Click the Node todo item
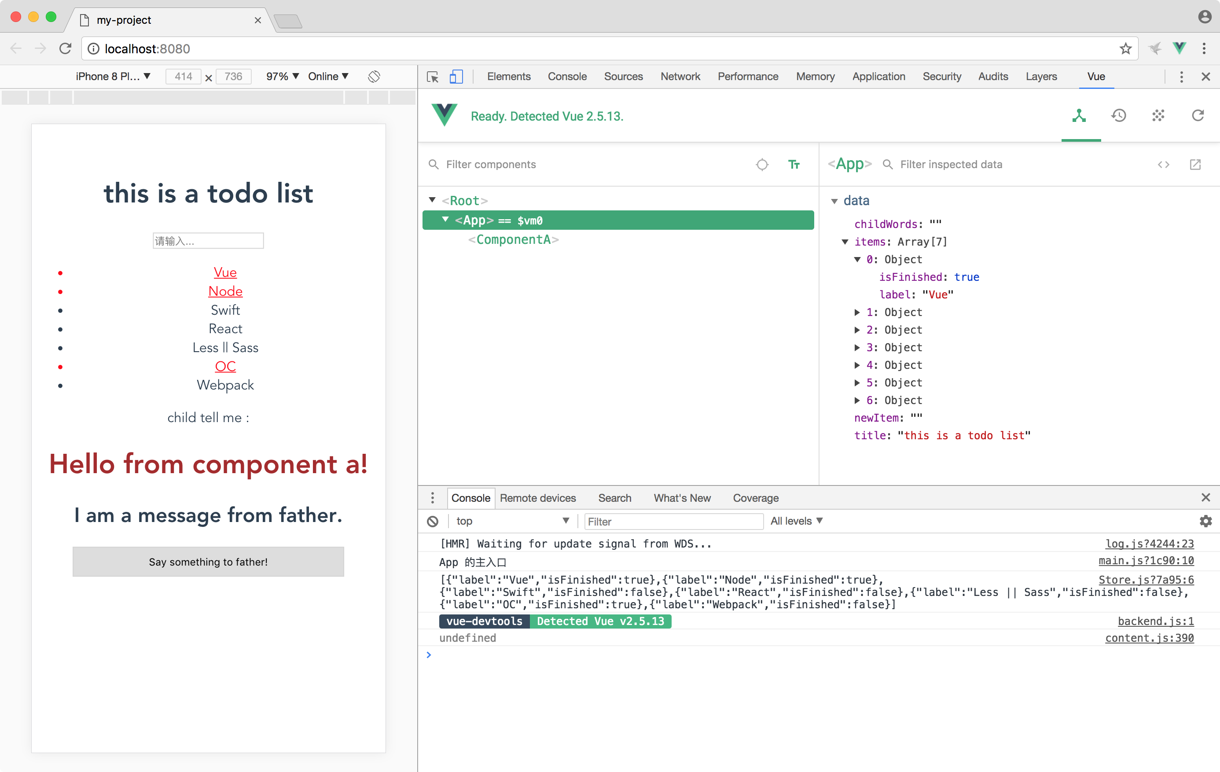The image size is (1220, 772). pos(225,291)
